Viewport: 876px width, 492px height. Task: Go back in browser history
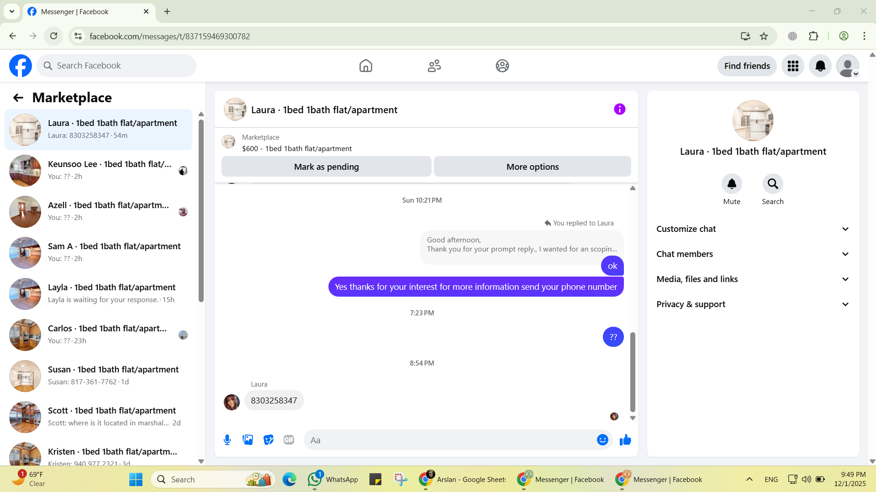(x=13, y=36)
